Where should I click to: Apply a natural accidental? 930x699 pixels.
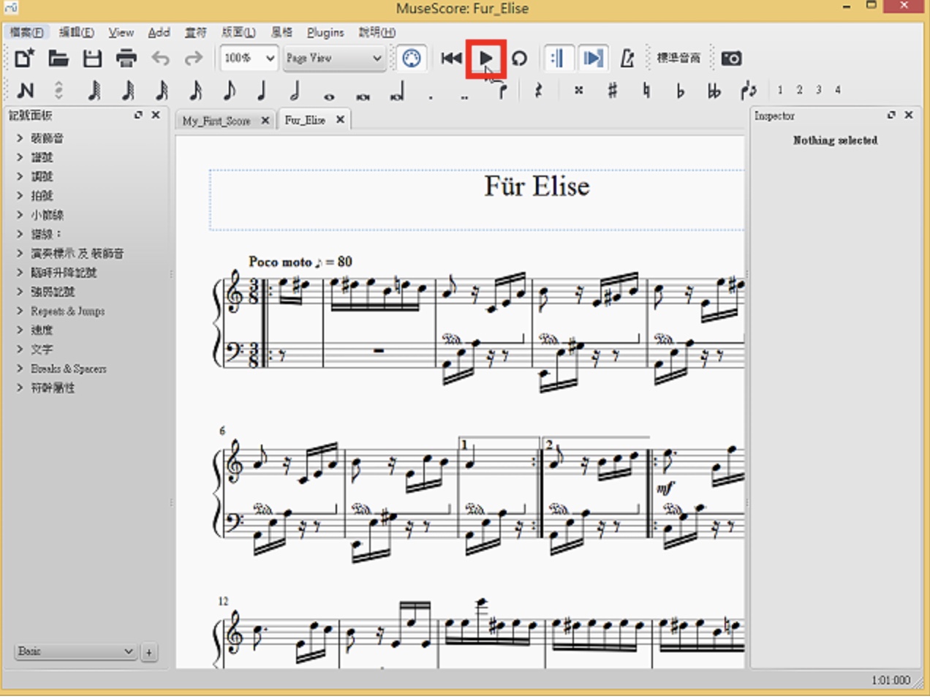[646, 90]
